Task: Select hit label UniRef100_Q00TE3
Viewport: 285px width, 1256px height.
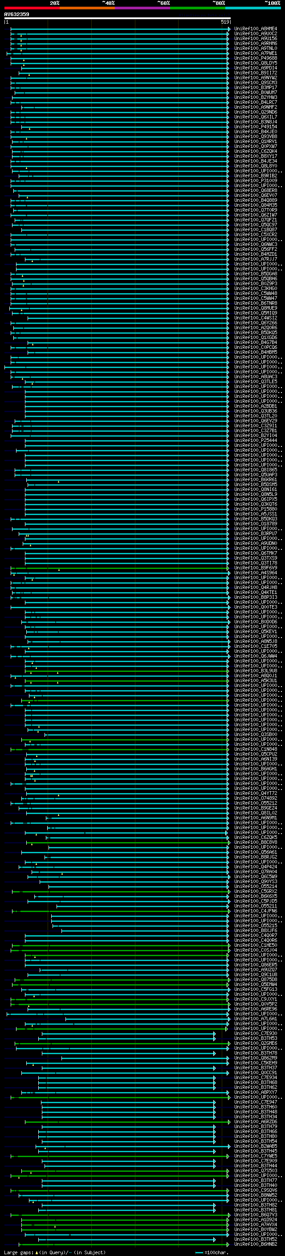Action: 256,607
